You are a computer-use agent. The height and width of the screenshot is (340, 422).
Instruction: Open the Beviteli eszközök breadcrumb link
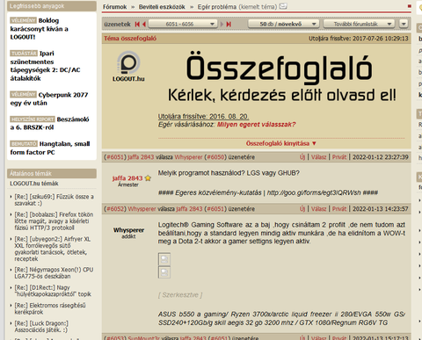click(162, 7)
